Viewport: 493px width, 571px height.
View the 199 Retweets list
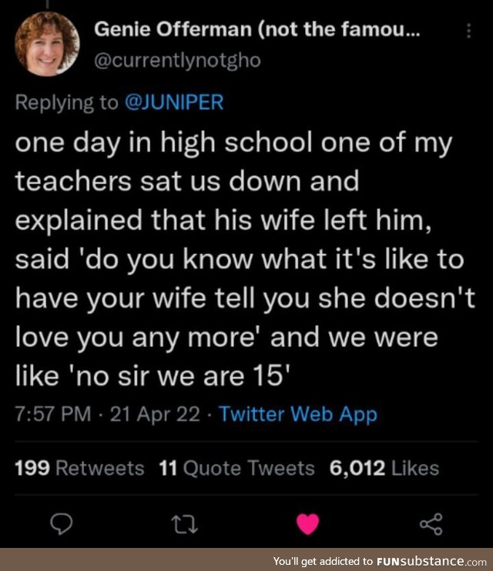tap(79, 468)
